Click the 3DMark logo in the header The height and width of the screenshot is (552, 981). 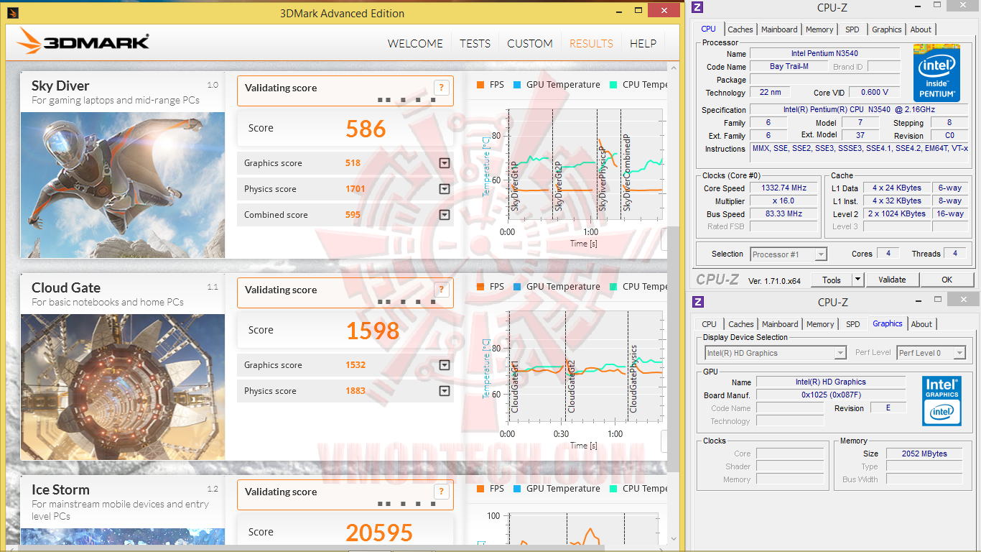point(83,42)
